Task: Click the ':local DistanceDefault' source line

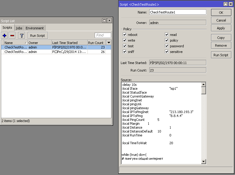Action: [142, 131]
